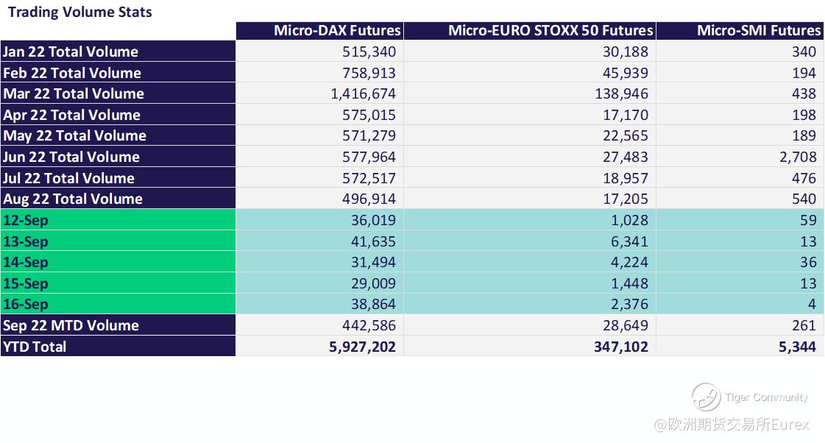The width and height of the screenshot is (825, 443).
Task: Select the Jan 22 Total Volume row label
Action: (x=71, y=52)
